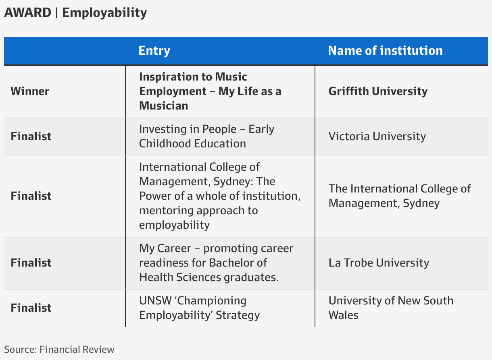
Task: Select the 'University of New South Wales' cell
Action: tap(391, 308)
